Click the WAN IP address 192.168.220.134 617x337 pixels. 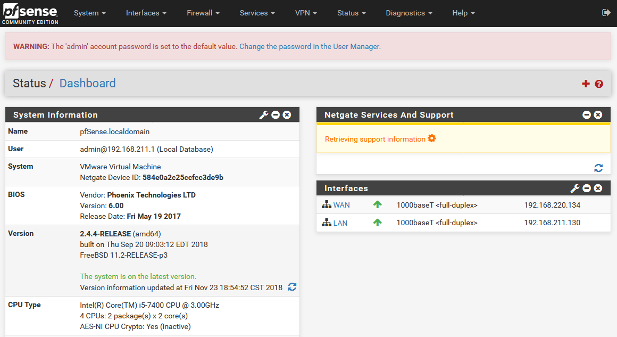(x=552, y=205)
